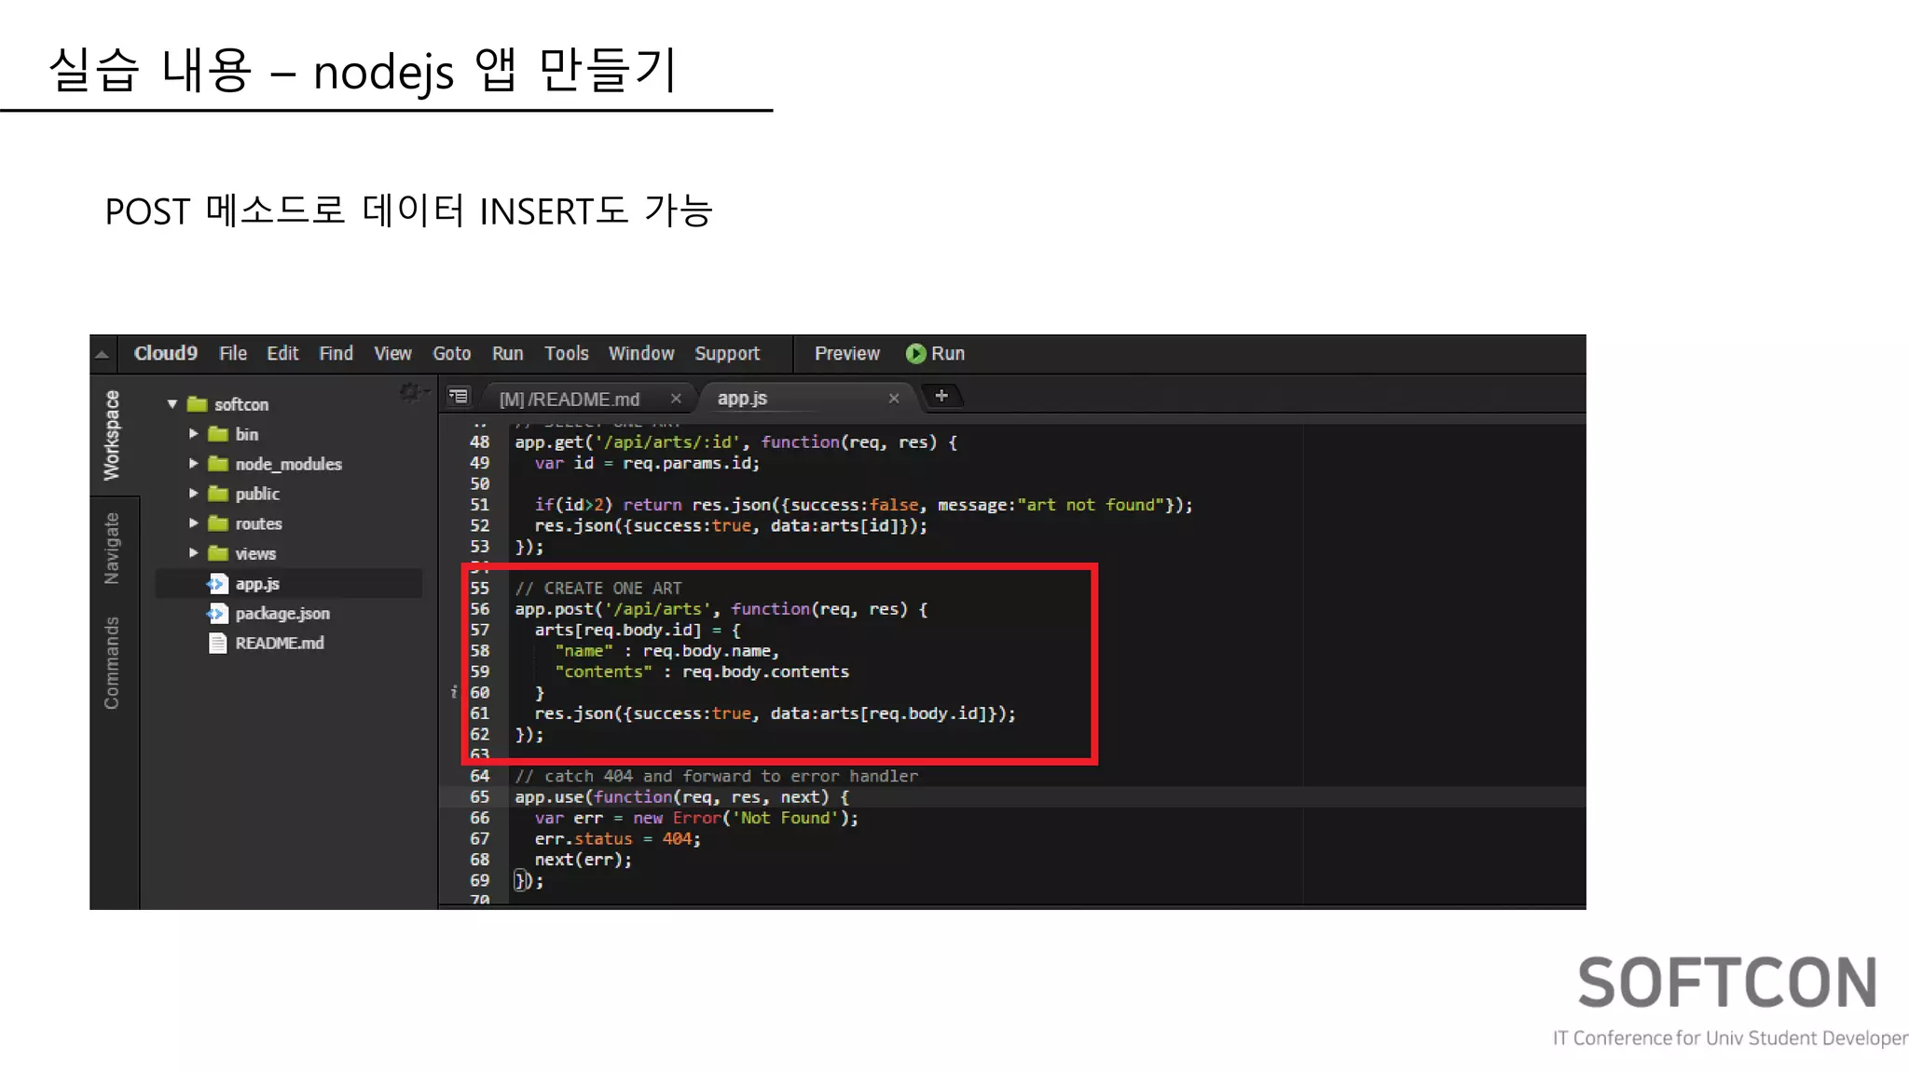The width and height of the screenshot is (1909, 1073).
Task: Collapse the menu bar with the up arrow
Action: 103,355
